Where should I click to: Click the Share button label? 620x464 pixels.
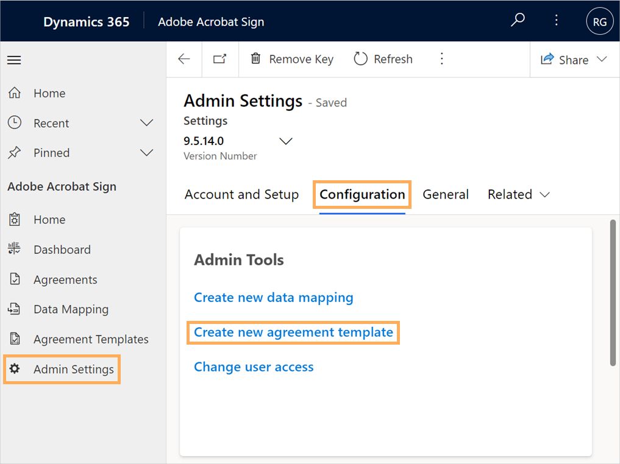click(573, 60)
